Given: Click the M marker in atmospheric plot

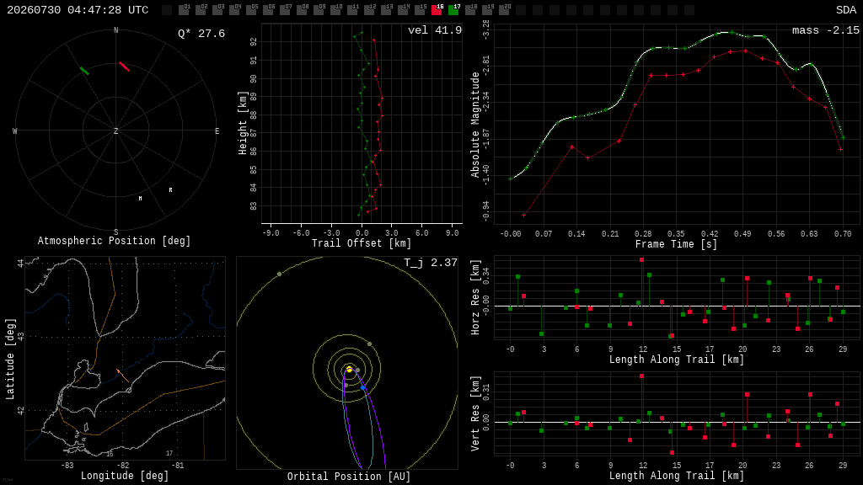Looking at the screenshot, I should point(141,199).
